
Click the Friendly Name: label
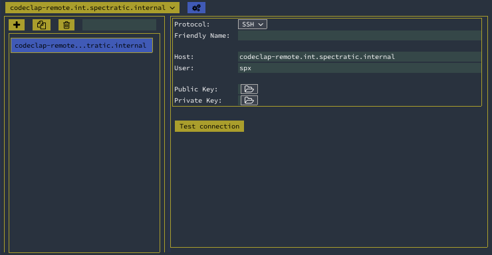[x=201, y=36]
